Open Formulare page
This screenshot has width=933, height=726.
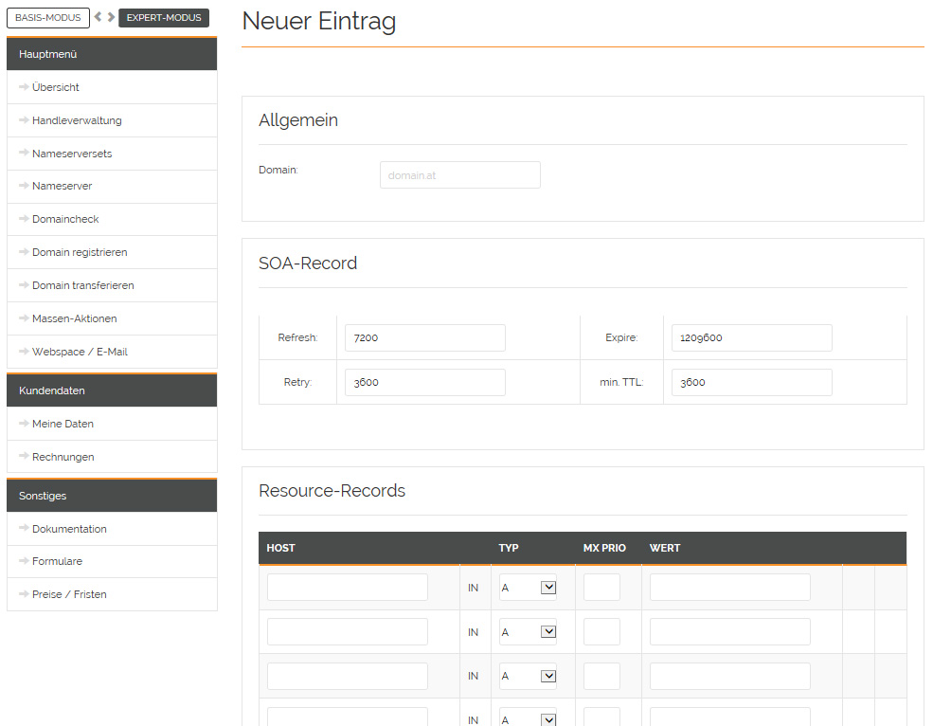[112, 562]
